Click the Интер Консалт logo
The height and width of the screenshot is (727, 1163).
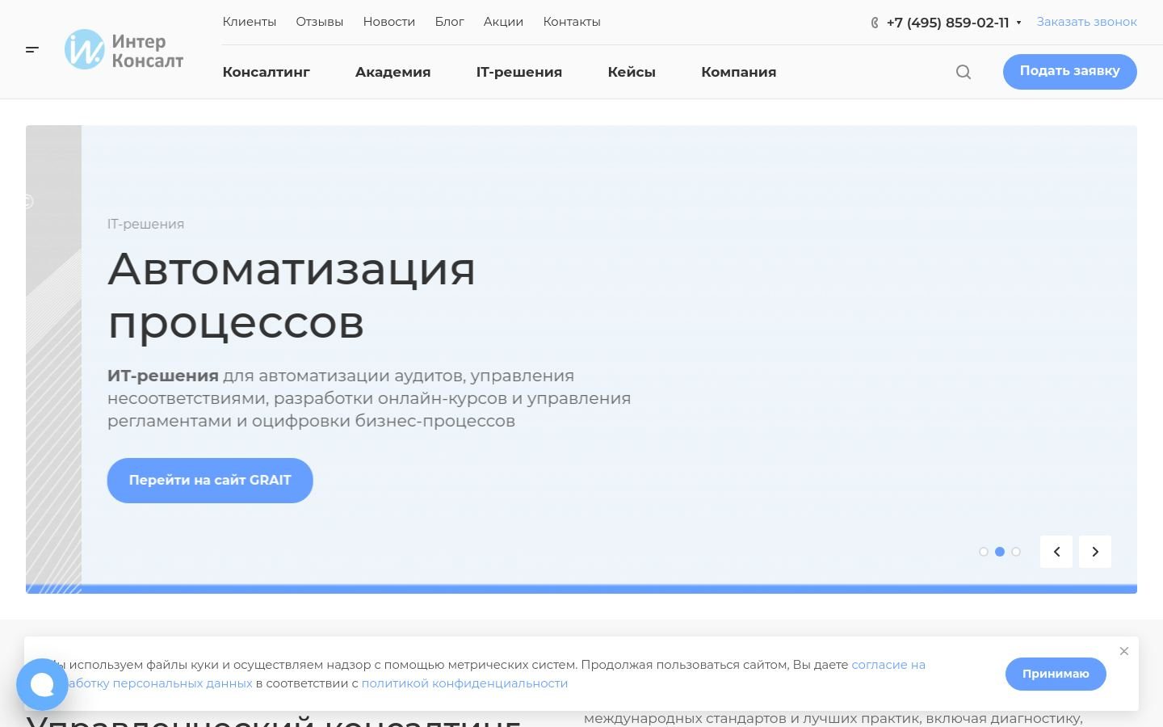click(x=124, y=49)
